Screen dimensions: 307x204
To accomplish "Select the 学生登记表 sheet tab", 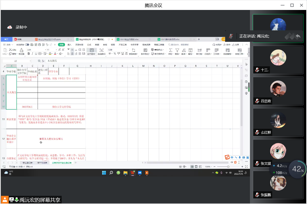I will 28,163.
